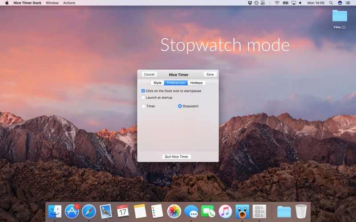Open Spotlight search magnifier
Viewport: 356px width, 222px height.
point(331,3)
